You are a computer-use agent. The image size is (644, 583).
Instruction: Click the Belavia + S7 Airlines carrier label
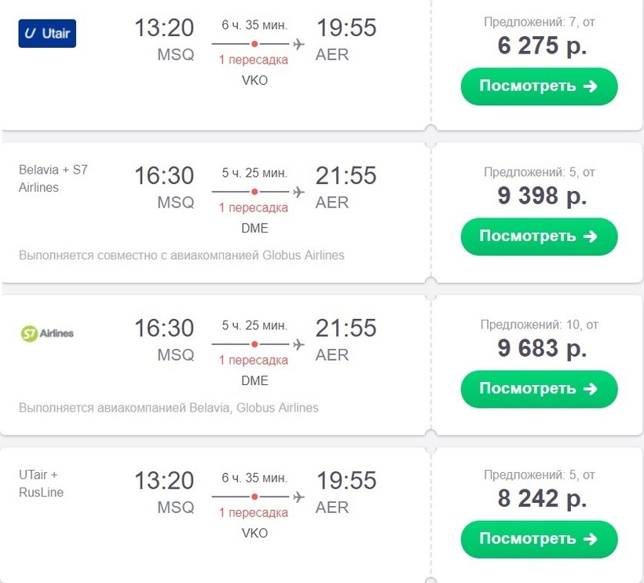[53, 178]
